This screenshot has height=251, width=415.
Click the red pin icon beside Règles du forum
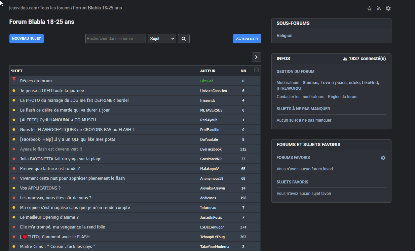point(14,80)
